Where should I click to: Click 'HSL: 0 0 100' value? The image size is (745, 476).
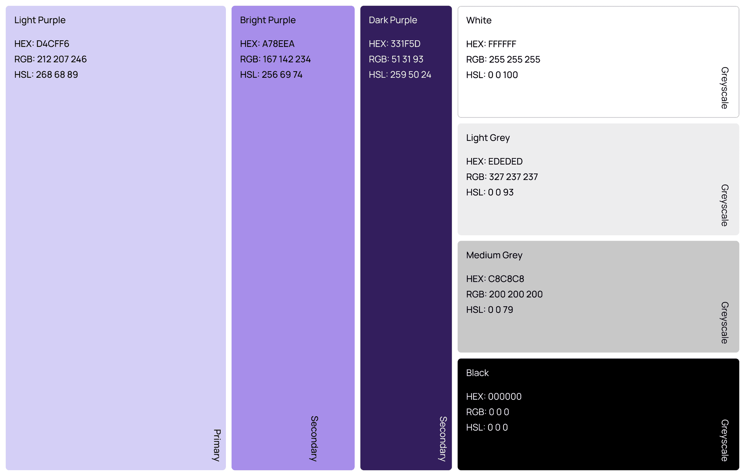pos(492,75)
